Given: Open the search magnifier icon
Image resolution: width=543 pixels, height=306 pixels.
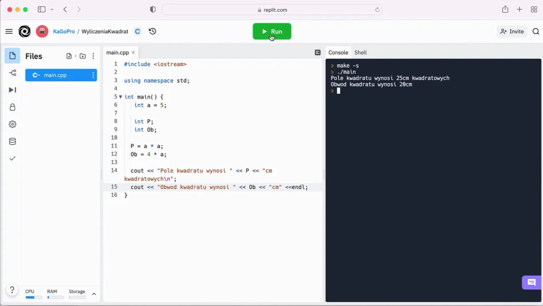Looking at the screenshot, I should click(536, 31).
